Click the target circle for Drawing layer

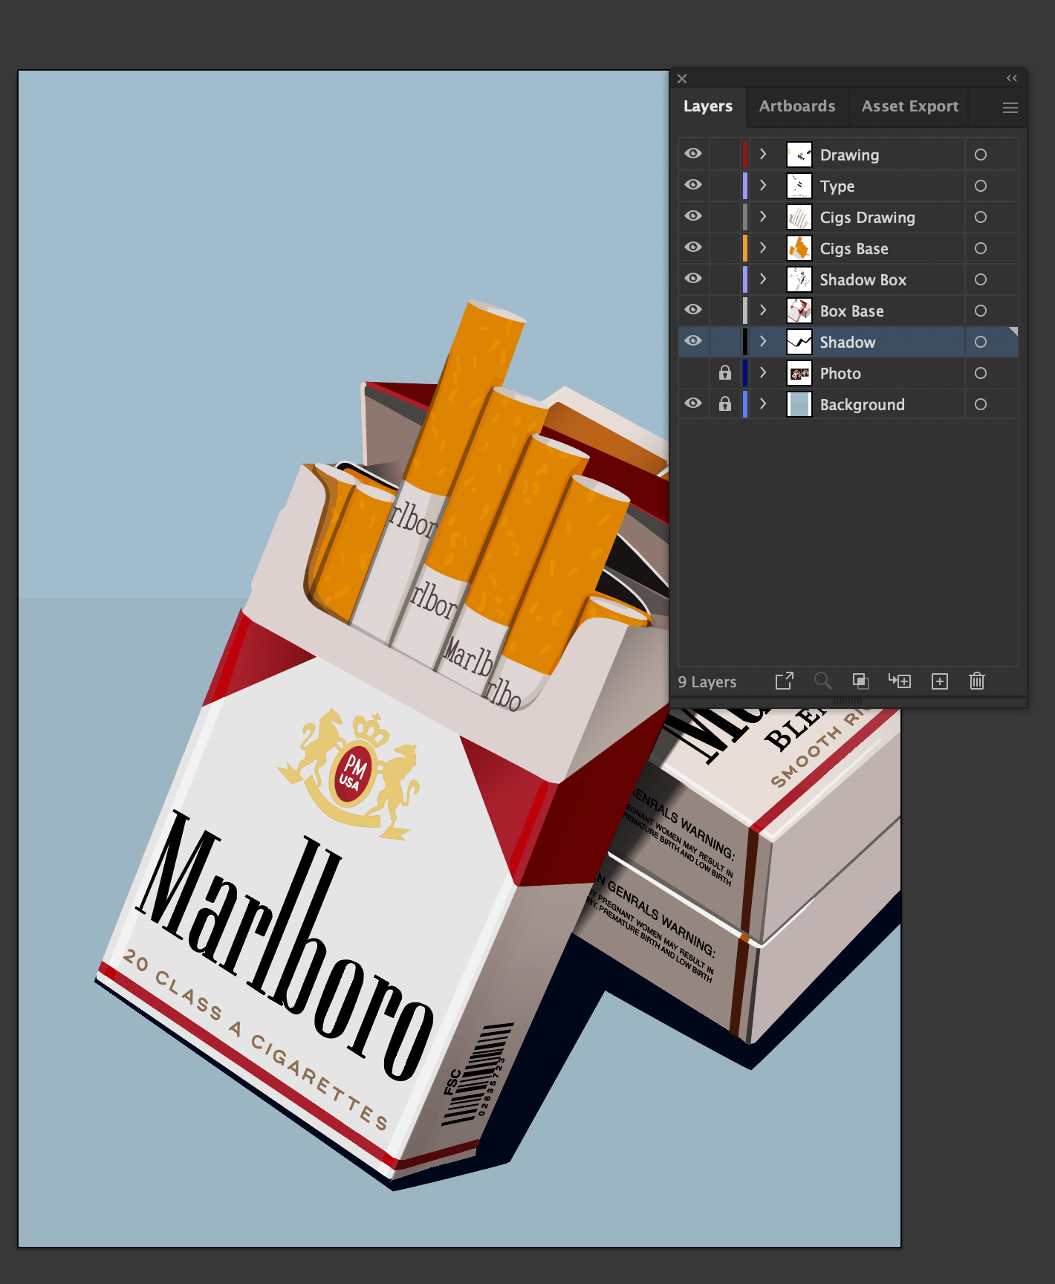[981, 155]
